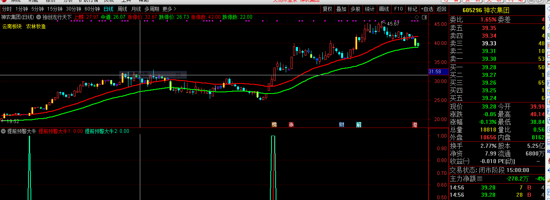The image size is (550, 200).
Task: Select the 卖五 39.35 ask row
Action: pyautogui.click(x=497, y=28)
